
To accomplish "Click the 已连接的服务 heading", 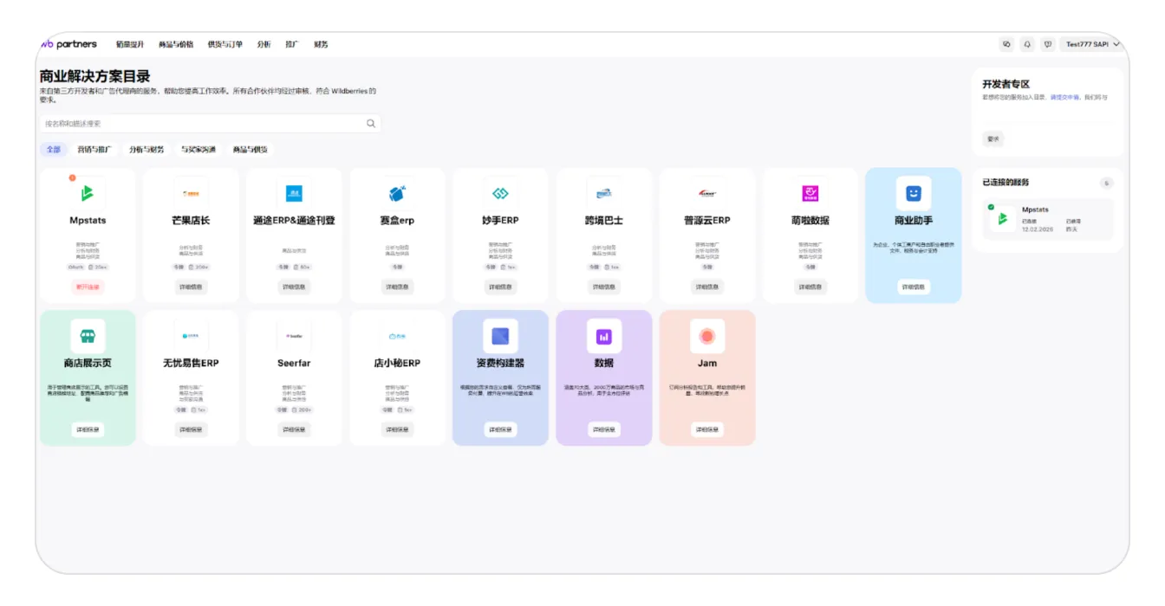I will [x=1006, y=183].
